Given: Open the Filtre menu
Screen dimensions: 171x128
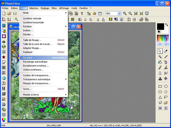Looking at the screenshot, I should click(54, 8).
